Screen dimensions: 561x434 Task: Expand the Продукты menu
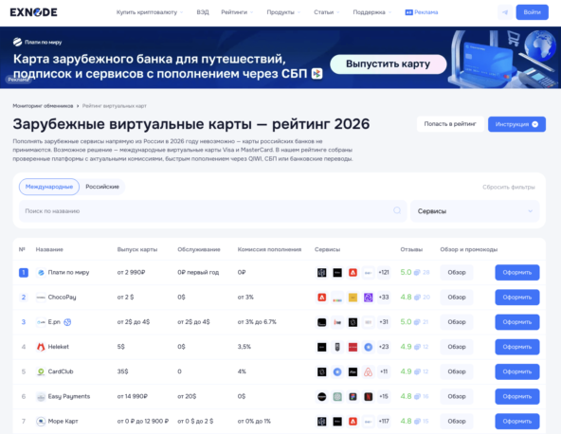point(283,12)
